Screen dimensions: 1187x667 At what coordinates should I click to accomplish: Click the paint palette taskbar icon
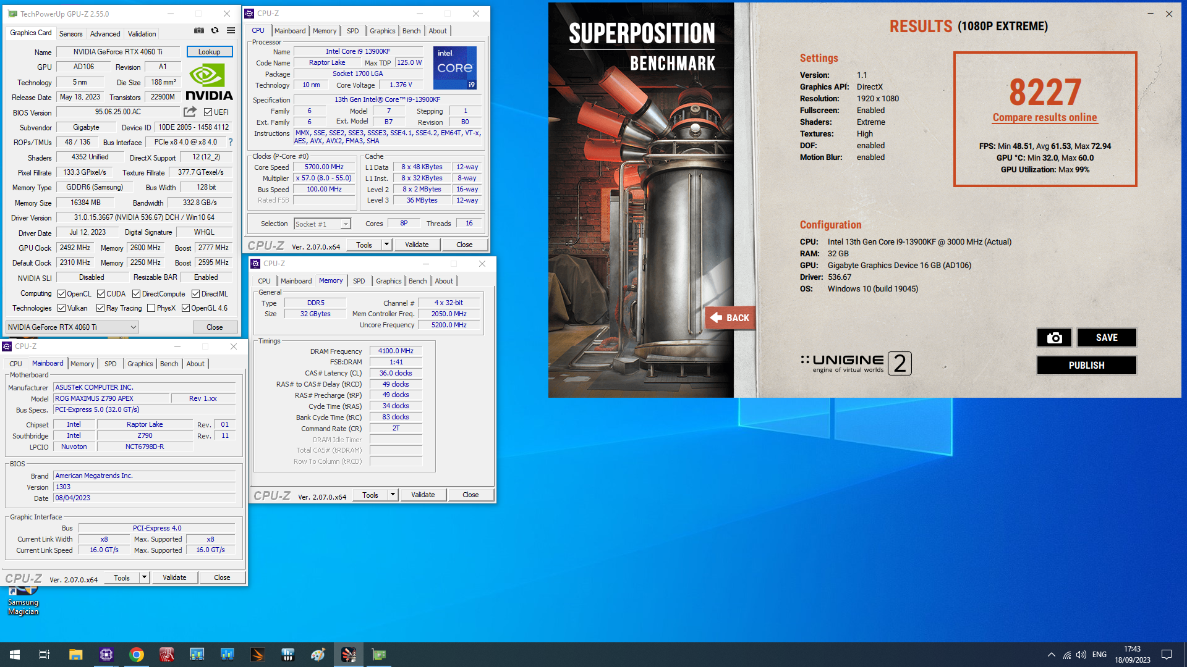318,655
